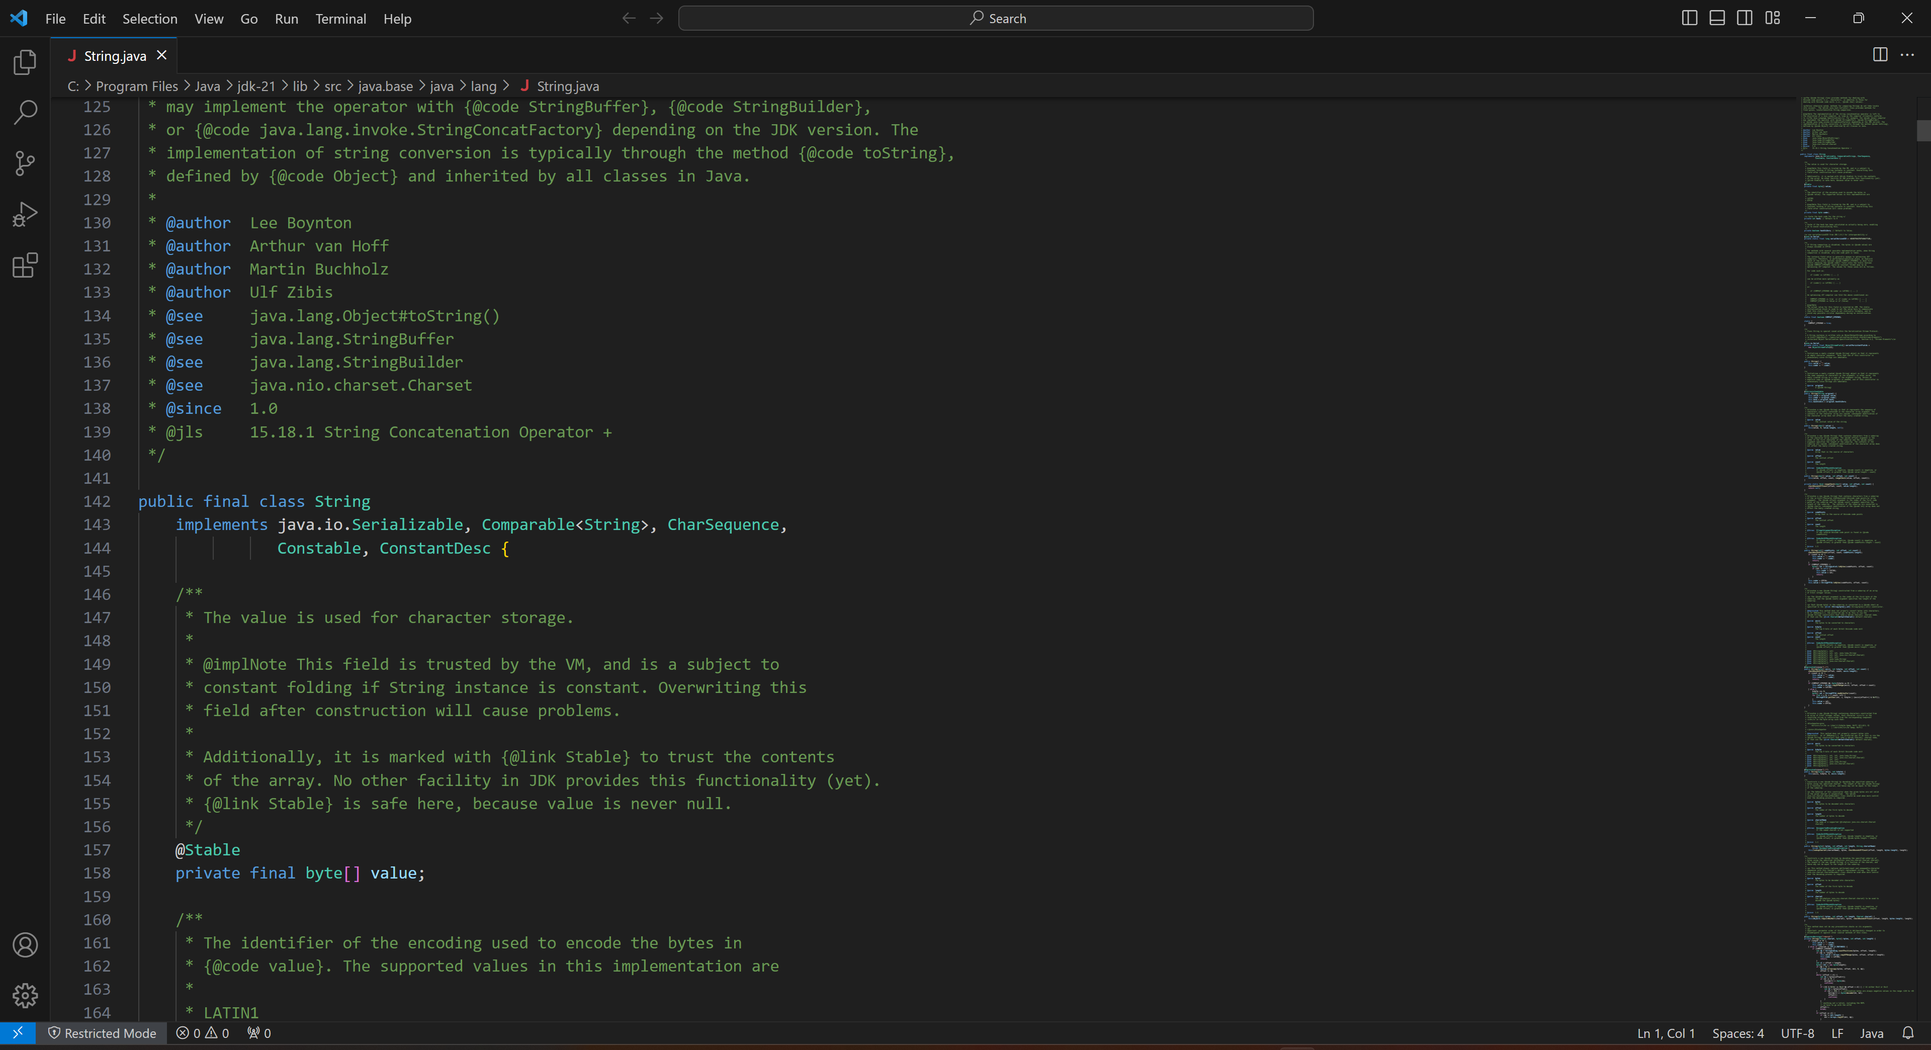Expand src breadcrumb segment
Image resolution: width=1931 pixels, height=1050 pixels.
click(333, 86)
